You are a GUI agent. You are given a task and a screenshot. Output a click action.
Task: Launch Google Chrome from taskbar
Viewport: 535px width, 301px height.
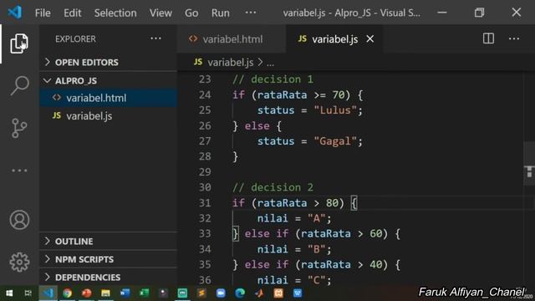[x=67, y=293]
